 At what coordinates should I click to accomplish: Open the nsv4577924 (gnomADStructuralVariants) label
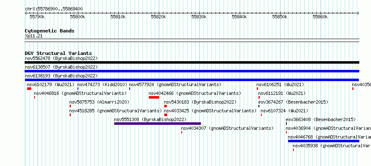coord(175,84)
